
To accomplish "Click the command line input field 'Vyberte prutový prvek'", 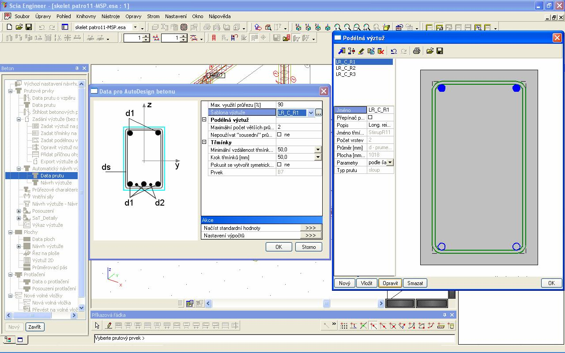I will [x=274, y=338].
